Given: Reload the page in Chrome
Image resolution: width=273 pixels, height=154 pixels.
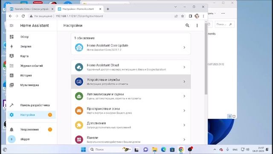Looking at the screenshot, I should (23, 16).
